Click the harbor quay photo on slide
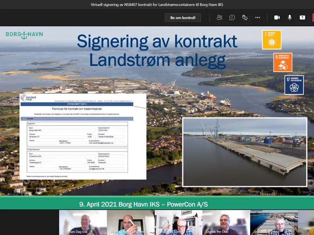Viewport: 314px width, 235px height. 245,152
